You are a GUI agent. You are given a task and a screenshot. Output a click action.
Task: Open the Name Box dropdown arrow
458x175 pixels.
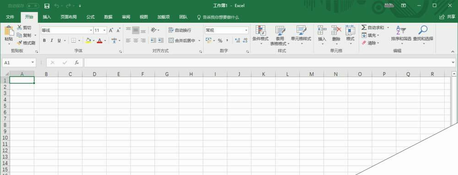click(x=33, y=63)
